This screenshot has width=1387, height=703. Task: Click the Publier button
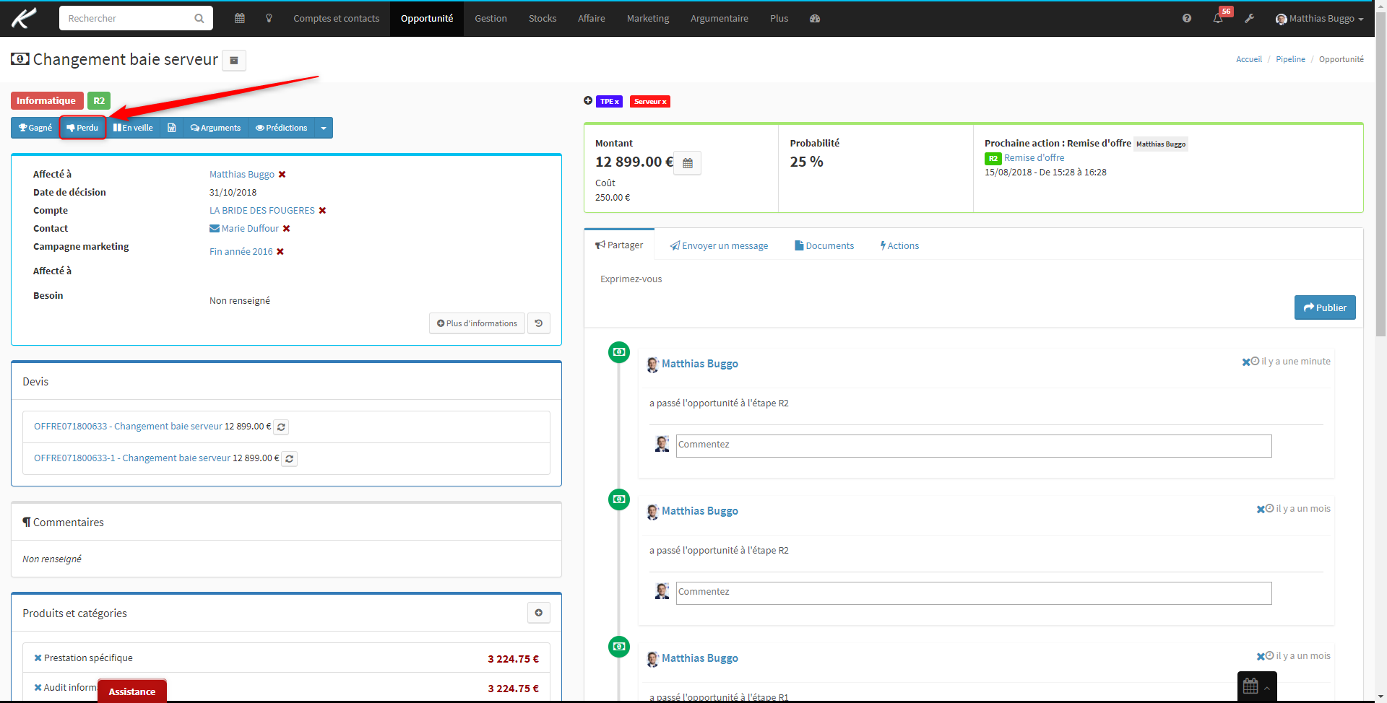(1325, 307)
